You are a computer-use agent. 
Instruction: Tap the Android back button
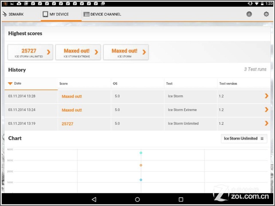94,199
